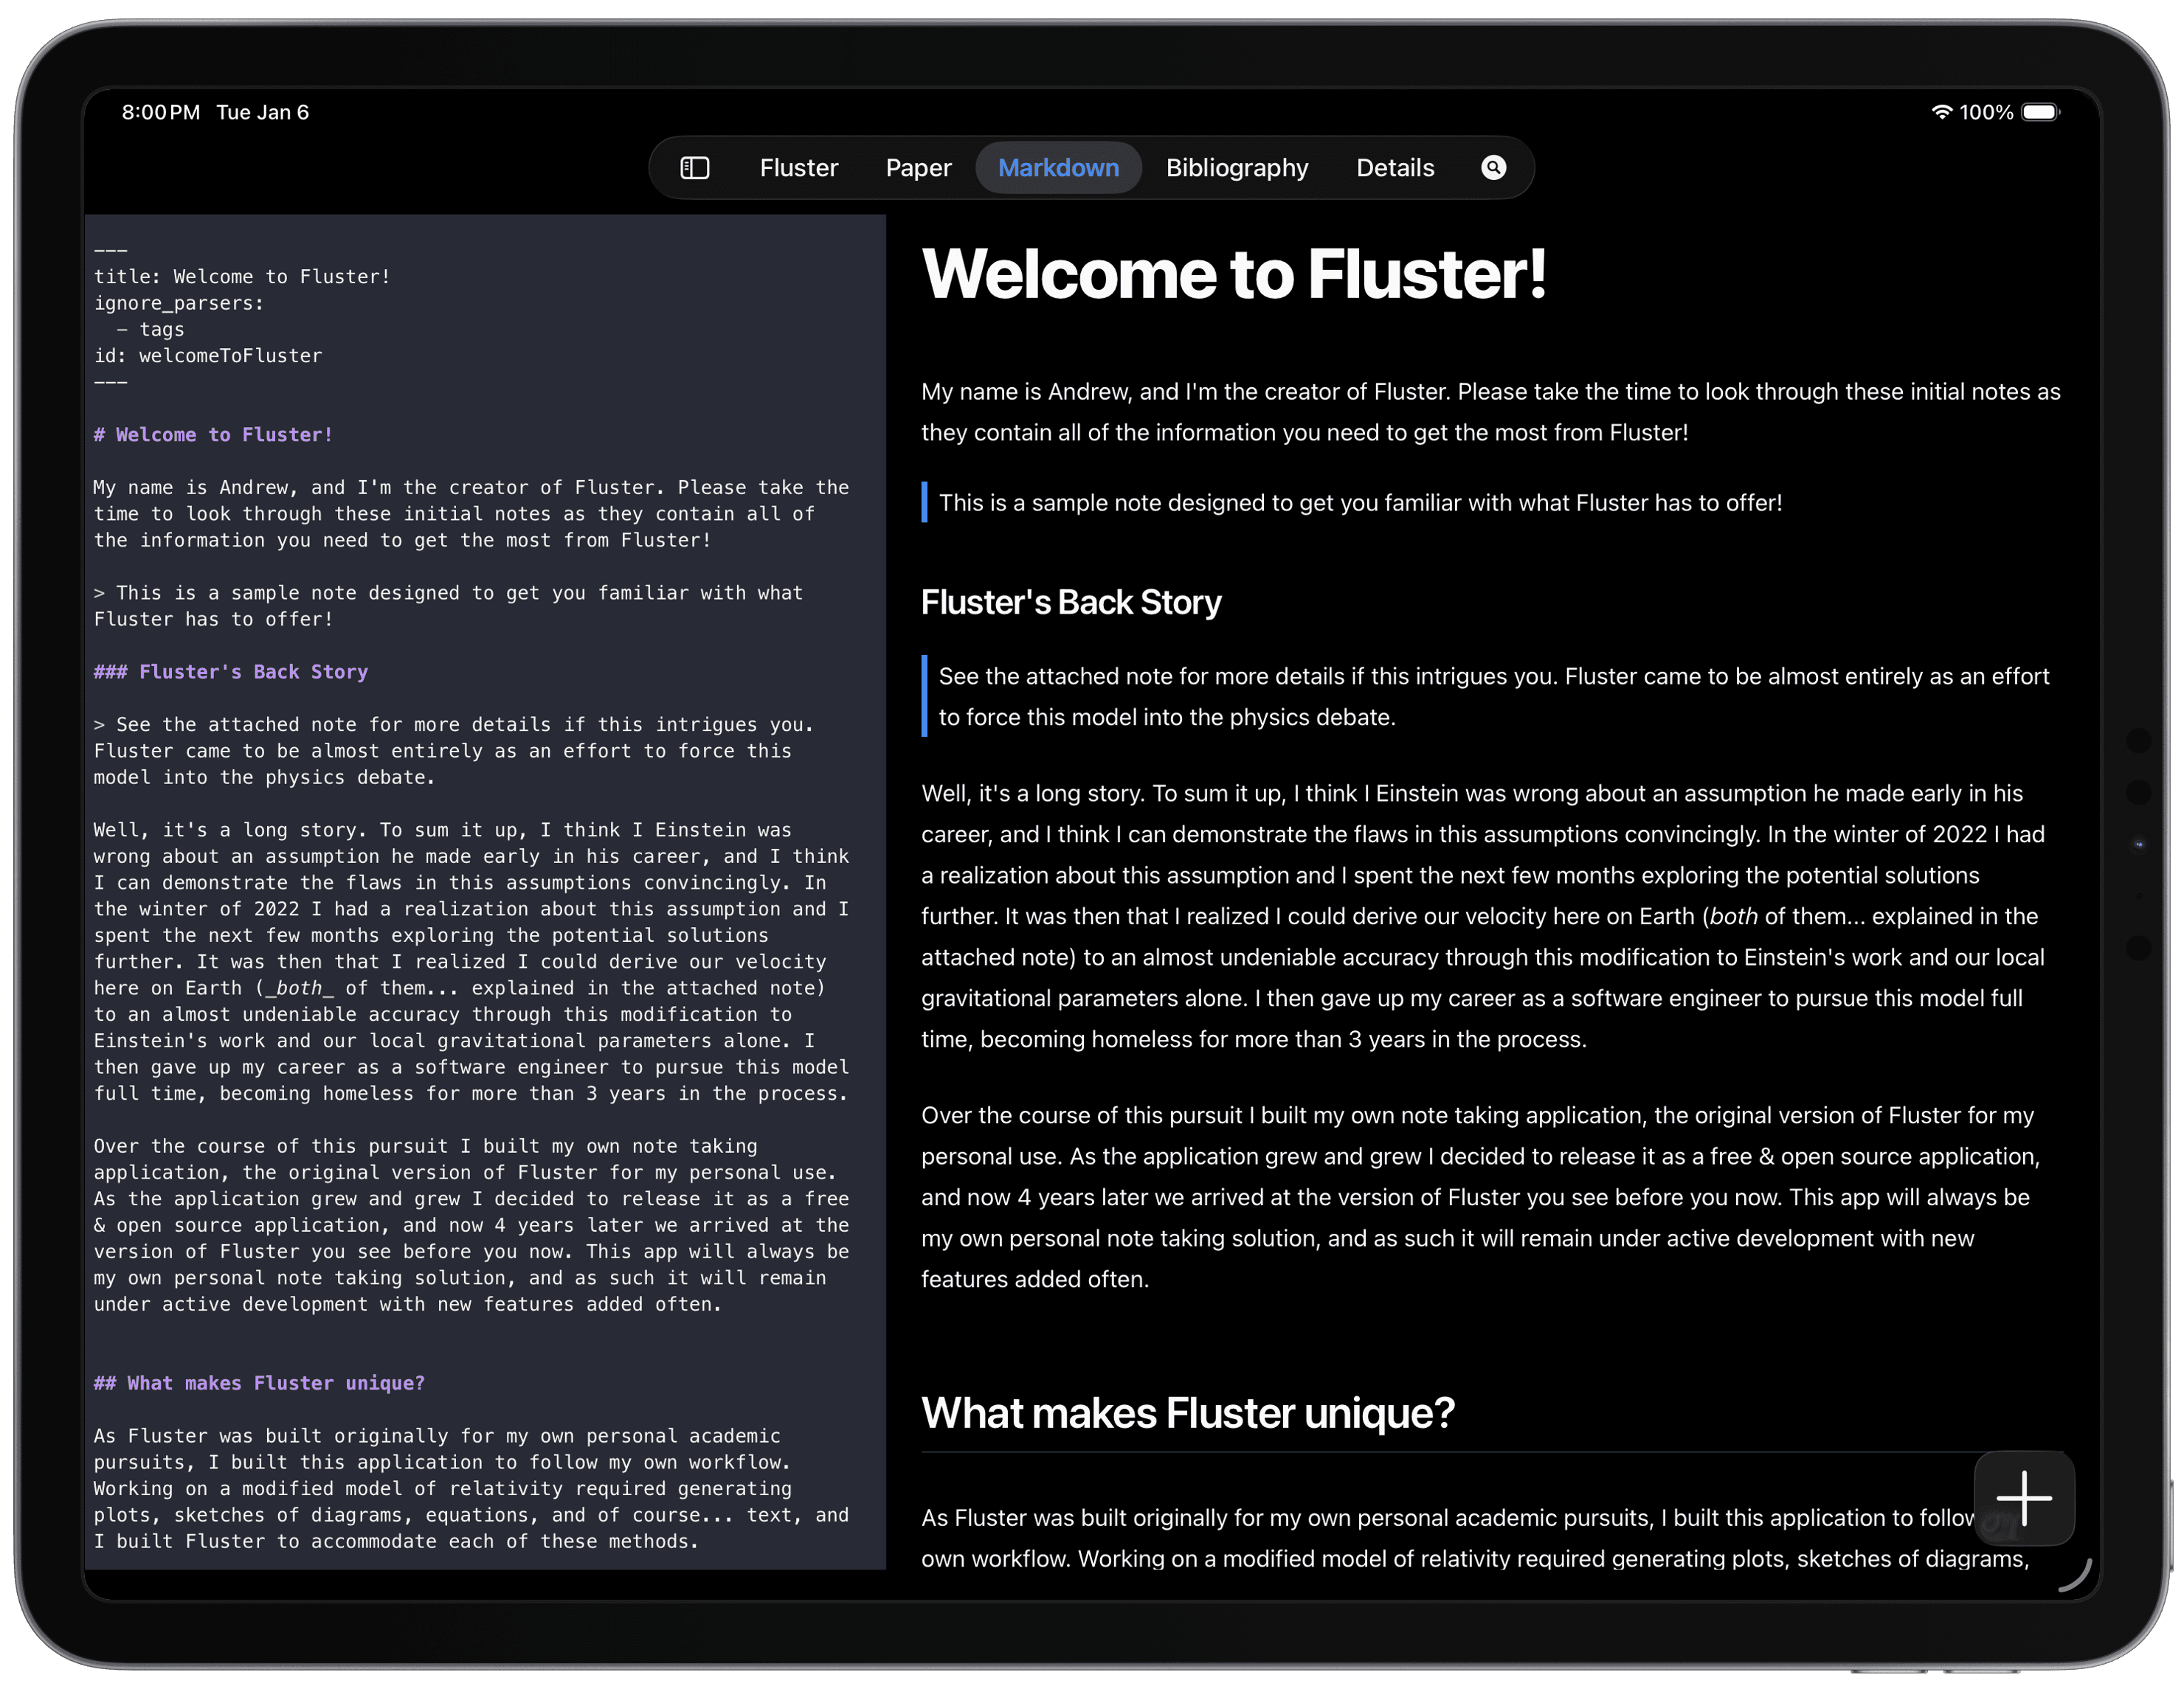Switch to the Bibliography tab
Viewport: 2184px width, 1689px height.
[1236, 168]
